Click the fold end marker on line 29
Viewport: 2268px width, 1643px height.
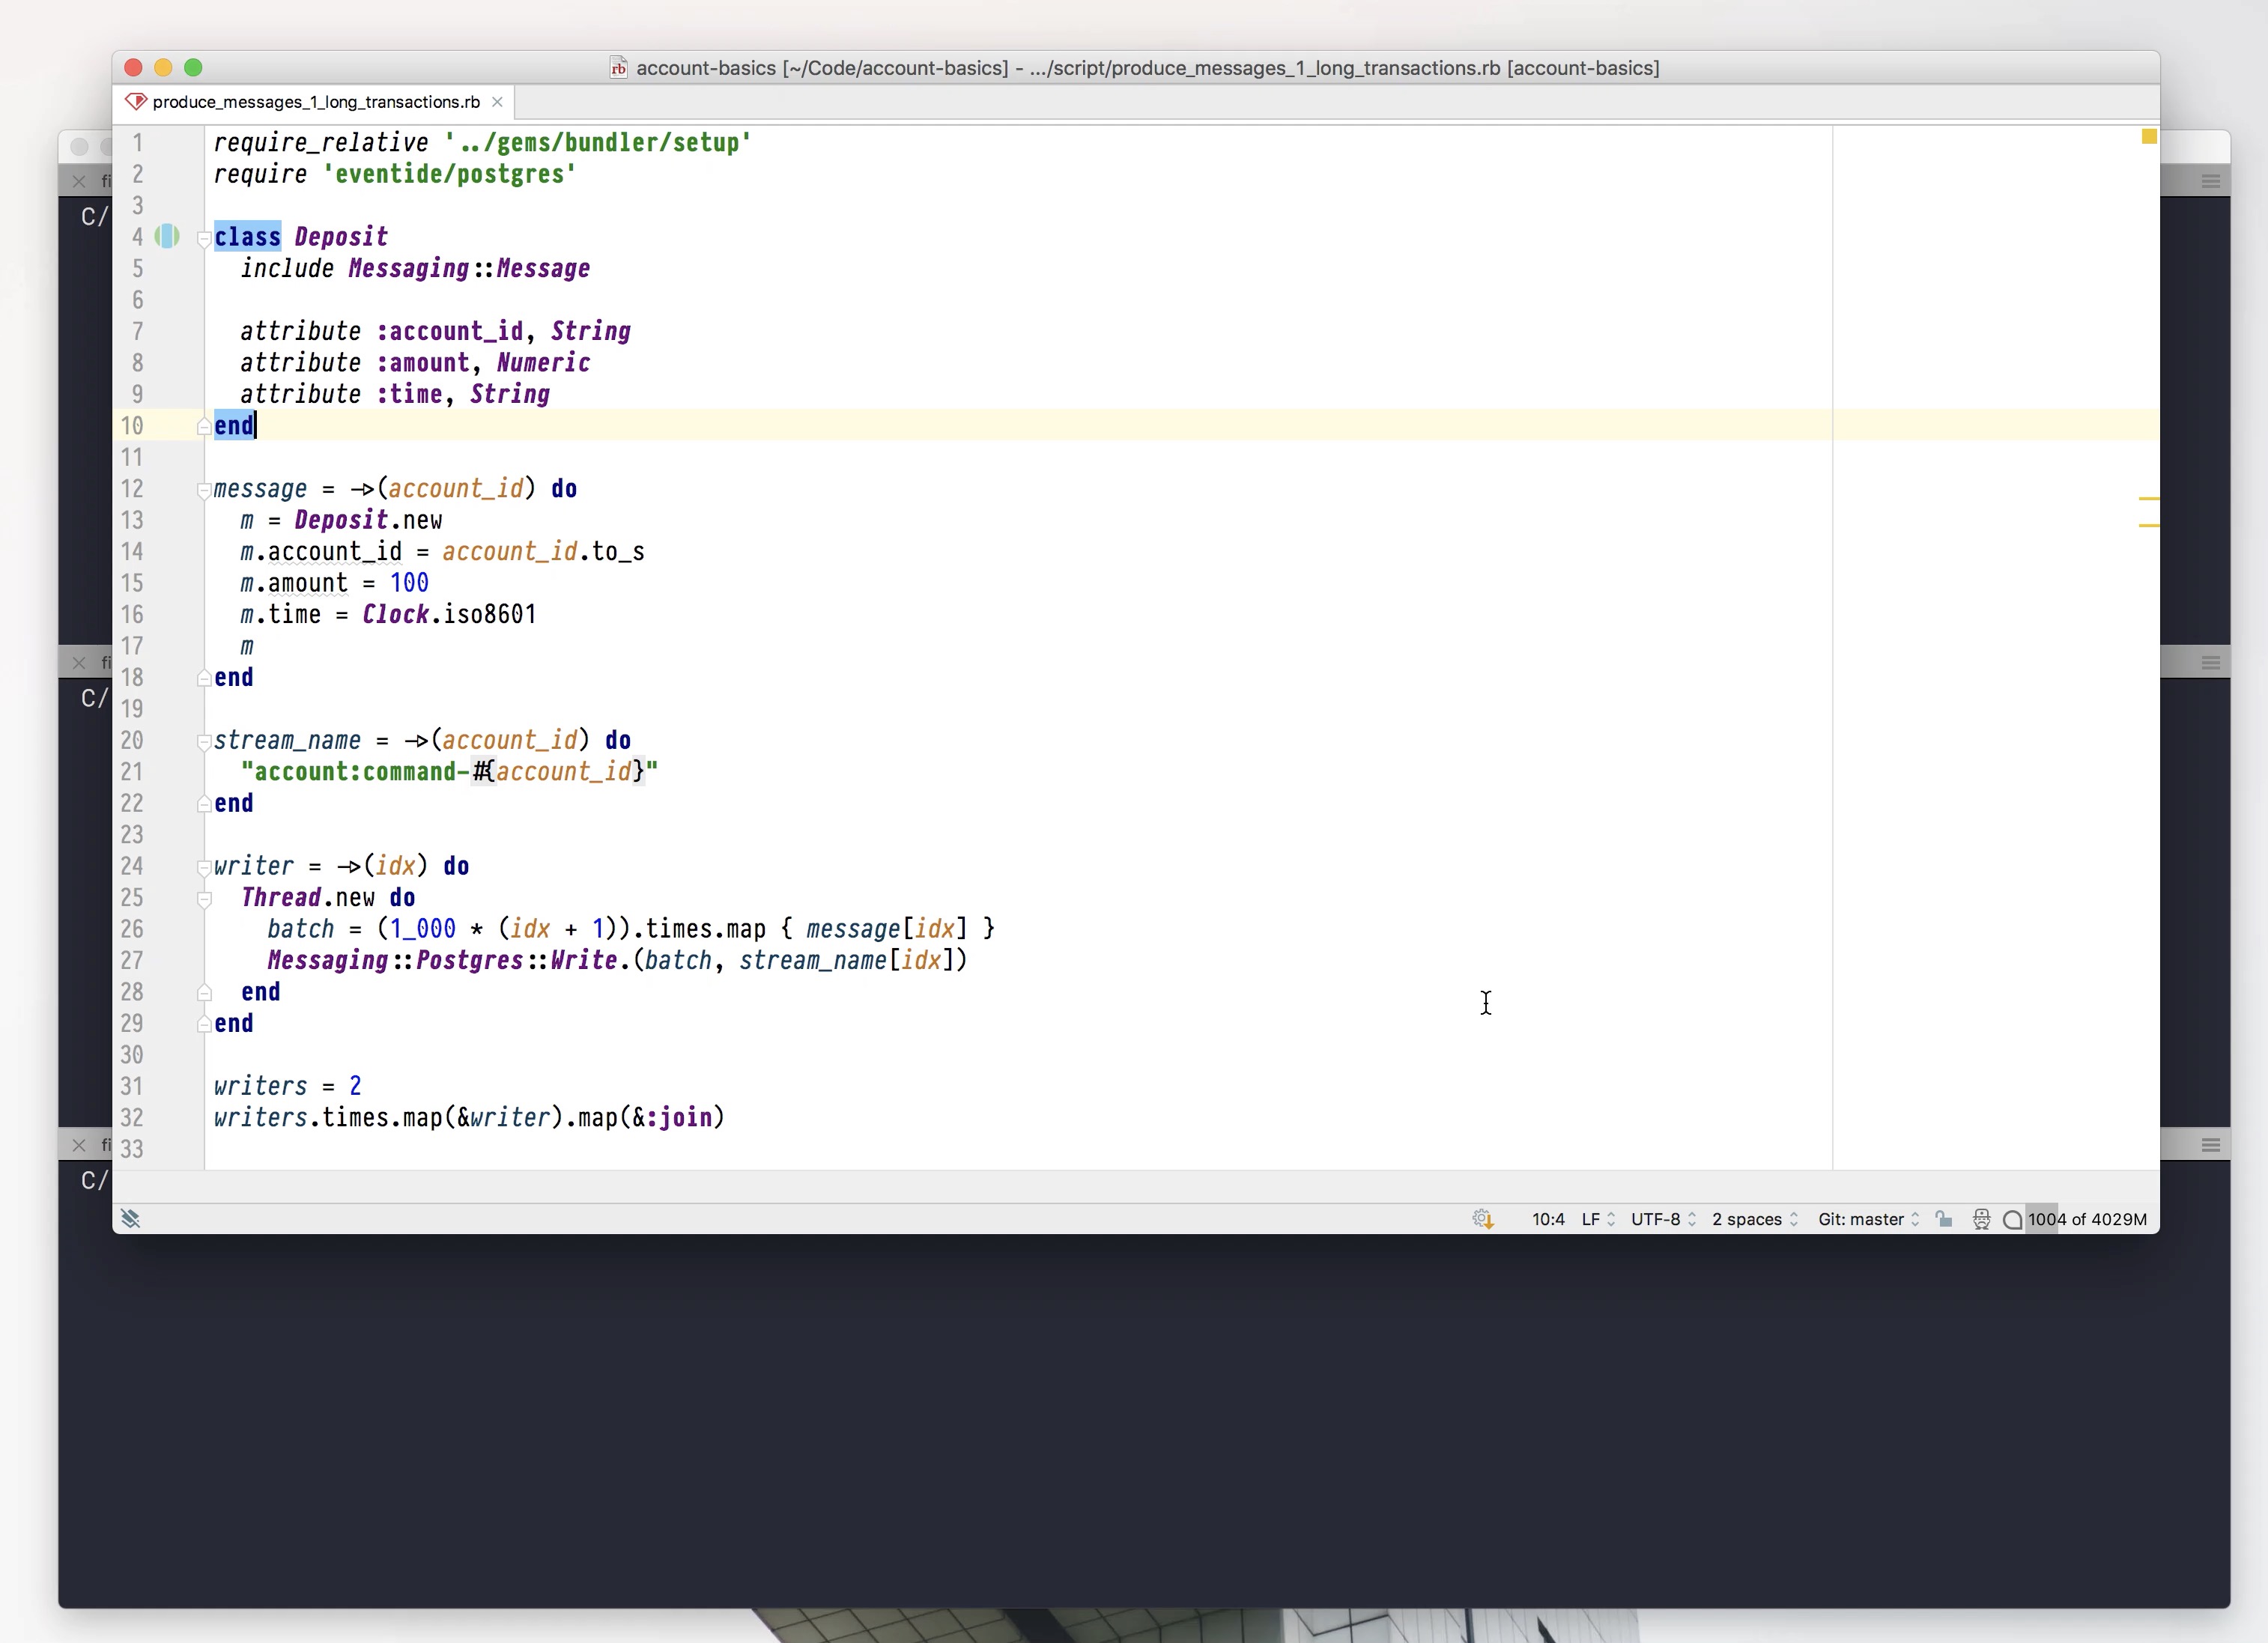pos(204,1024)
